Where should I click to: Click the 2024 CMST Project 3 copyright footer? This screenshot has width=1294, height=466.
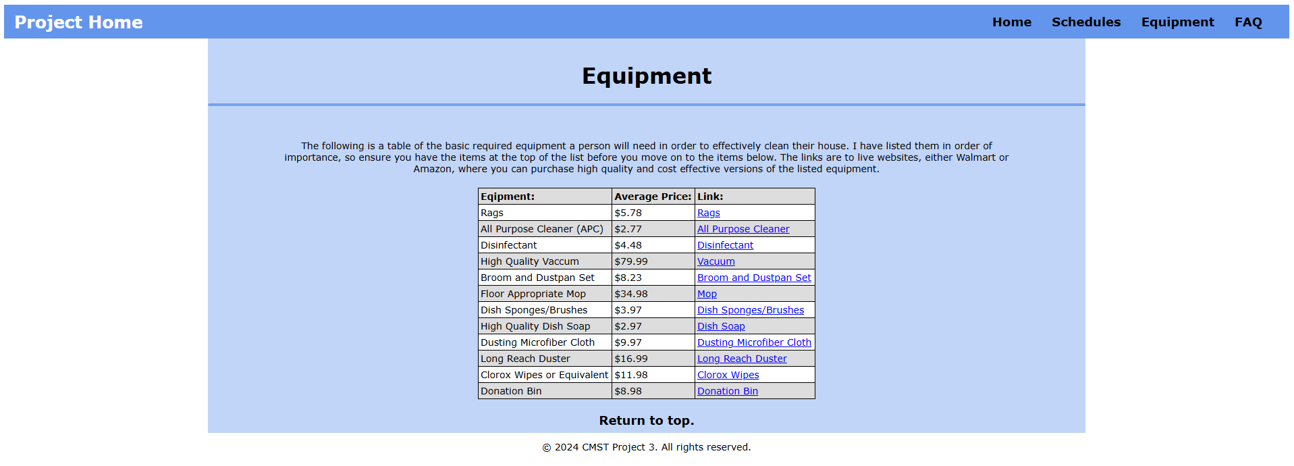tap(647, 447)
